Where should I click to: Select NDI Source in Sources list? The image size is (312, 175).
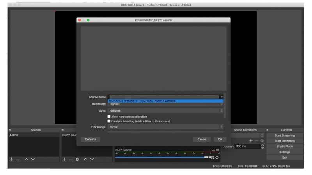69,135
